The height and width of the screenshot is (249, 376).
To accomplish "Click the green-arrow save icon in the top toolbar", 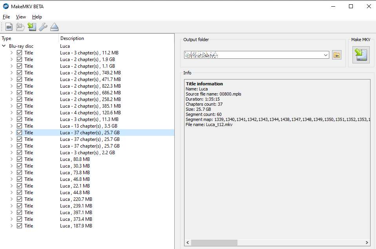I will [x=32, y=27].
